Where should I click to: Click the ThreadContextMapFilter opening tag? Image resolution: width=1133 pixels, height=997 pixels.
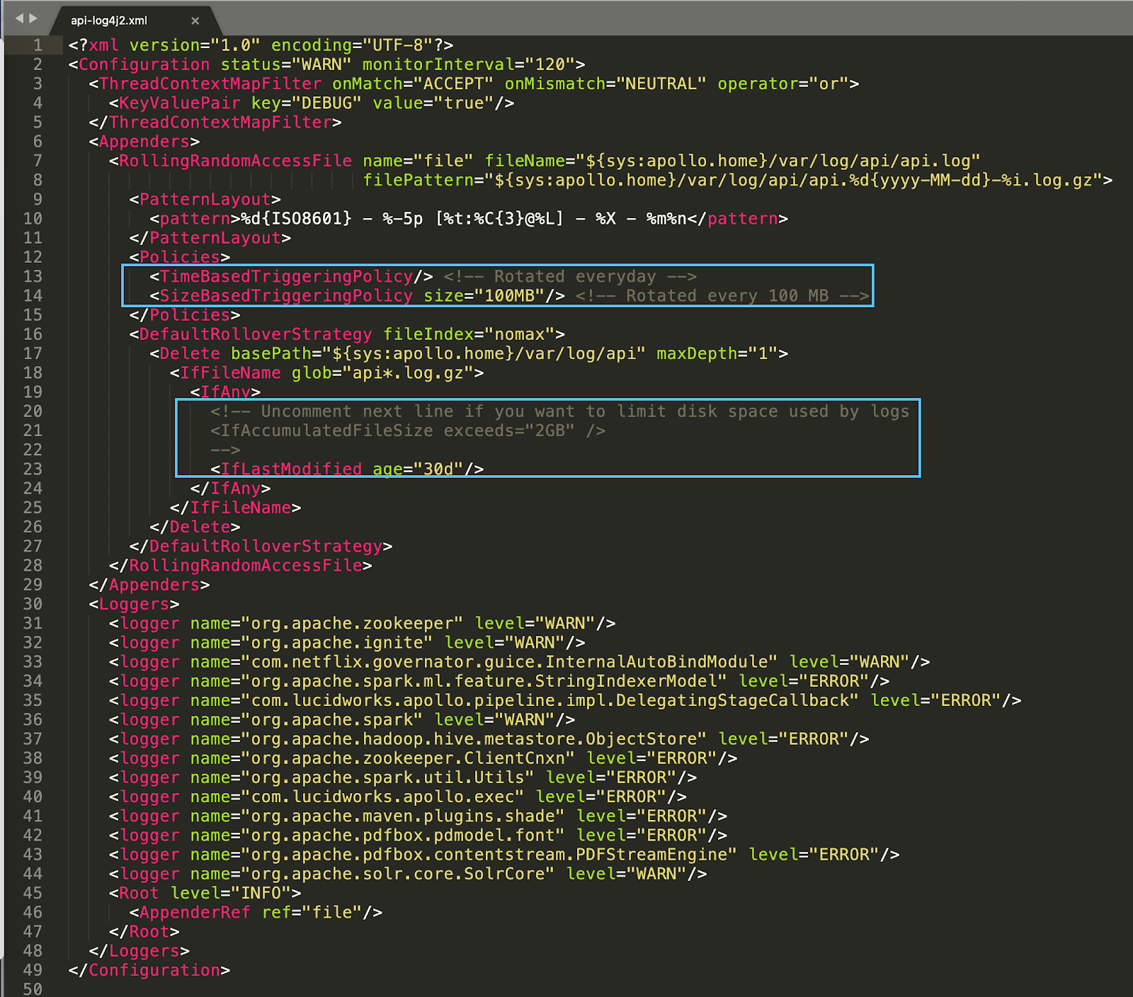474,84
